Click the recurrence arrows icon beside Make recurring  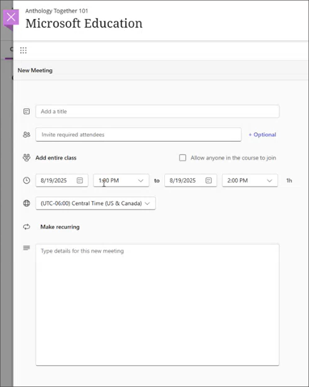(26, 227)
